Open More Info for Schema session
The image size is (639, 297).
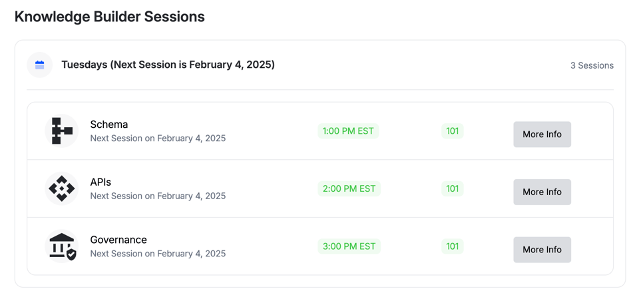coord(542,135)
